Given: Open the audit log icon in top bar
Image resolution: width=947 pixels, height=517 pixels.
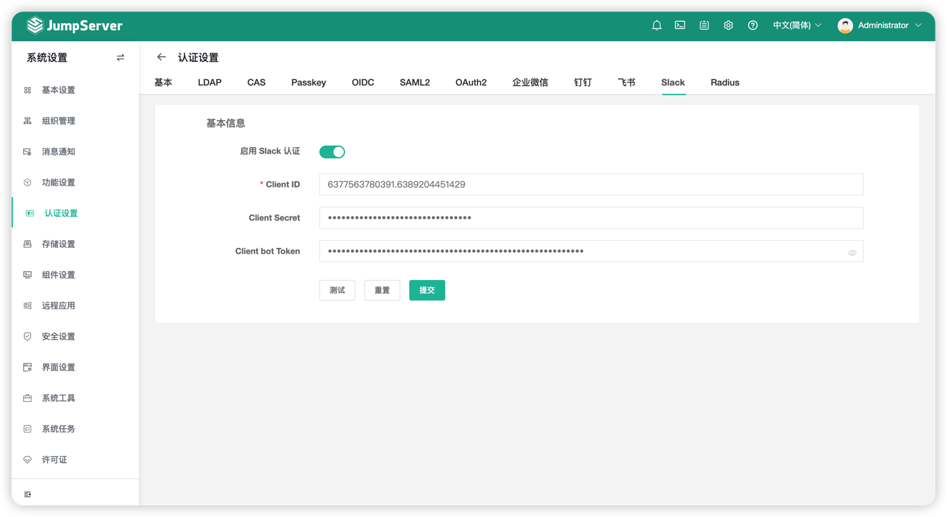Looking at the screenshot, I should pyautogui.click(x=704, y=25).
